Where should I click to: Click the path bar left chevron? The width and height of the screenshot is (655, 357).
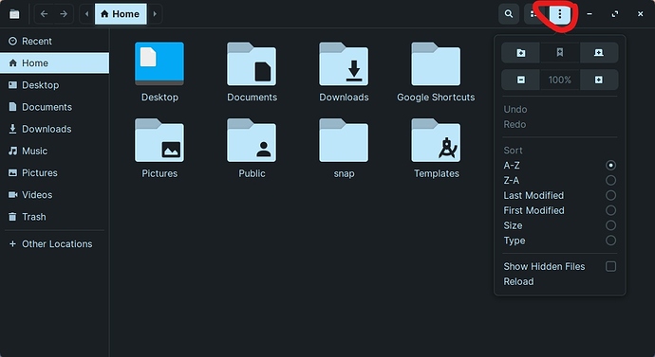86,14
